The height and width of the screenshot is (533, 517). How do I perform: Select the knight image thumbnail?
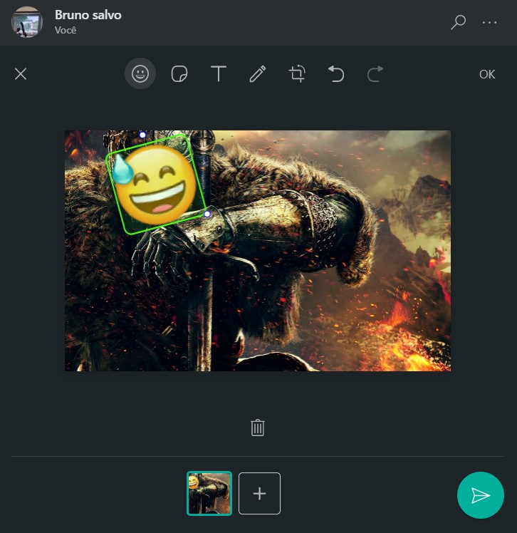pyautogui.click(x=209, y=493)
